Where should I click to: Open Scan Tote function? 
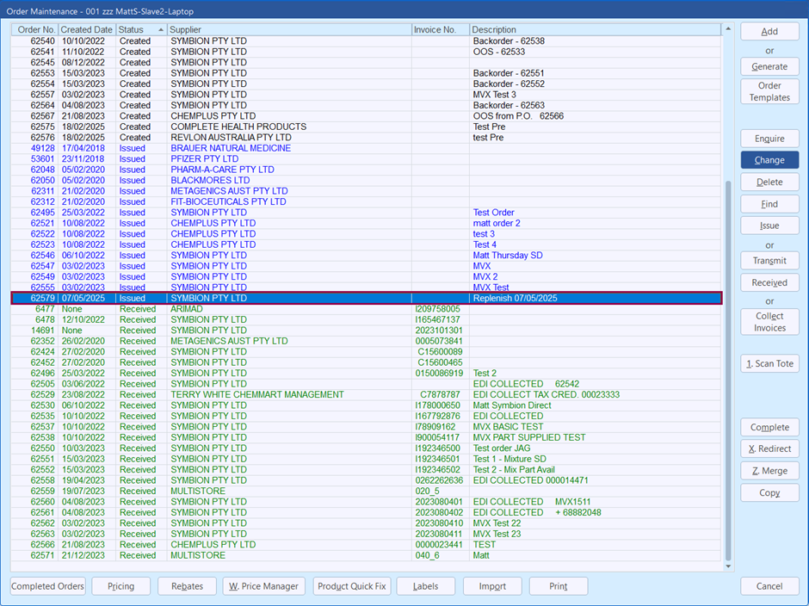[769, 364]
